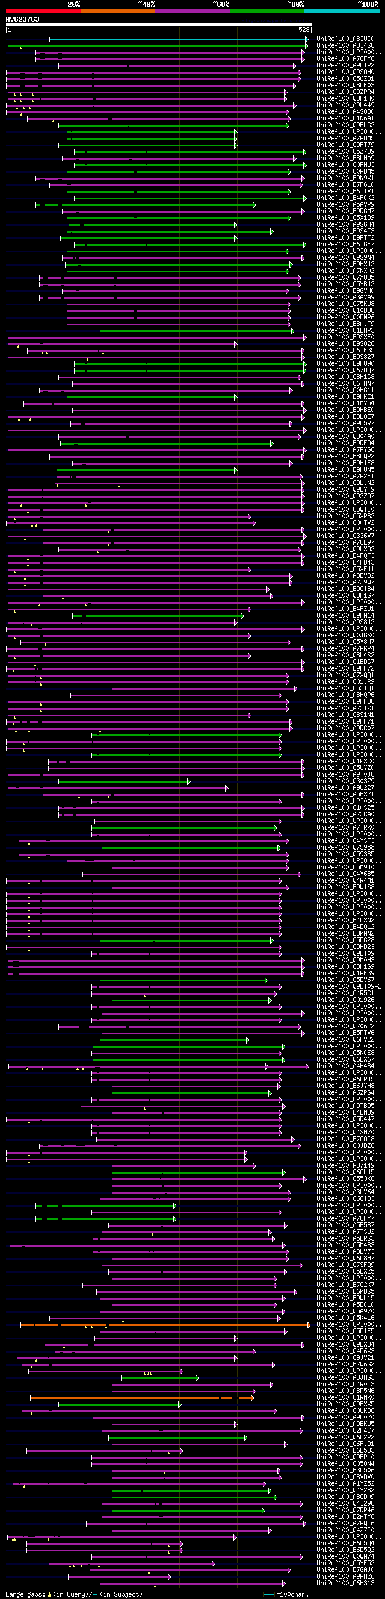Click label UniRef100_Q0UKQ6
Screen dimensions: 385x1599
(345, 1411)
